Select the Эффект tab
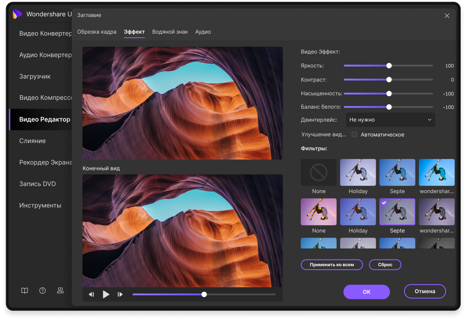Screen dimensions: 466x320 coord(135,32)
